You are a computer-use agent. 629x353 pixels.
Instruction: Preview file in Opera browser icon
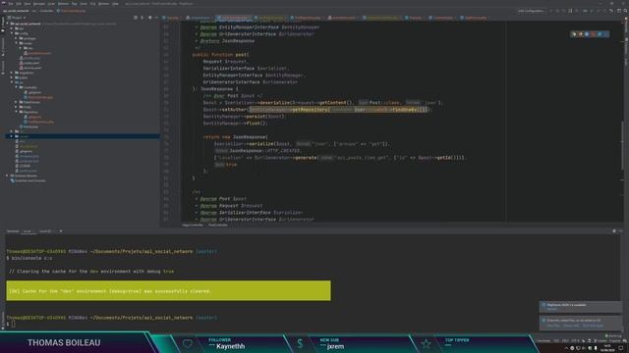594,34
